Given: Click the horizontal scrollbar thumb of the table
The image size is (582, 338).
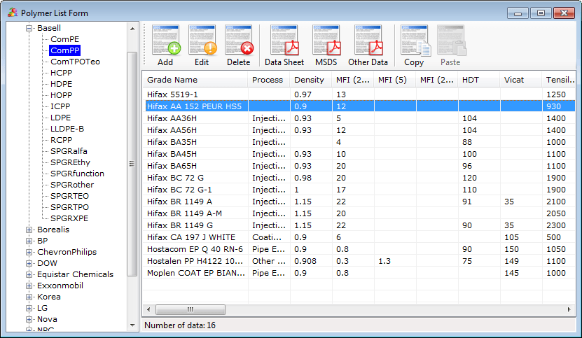Looking at the screenshot, I should pyautogui.click(x=190, y=309).
